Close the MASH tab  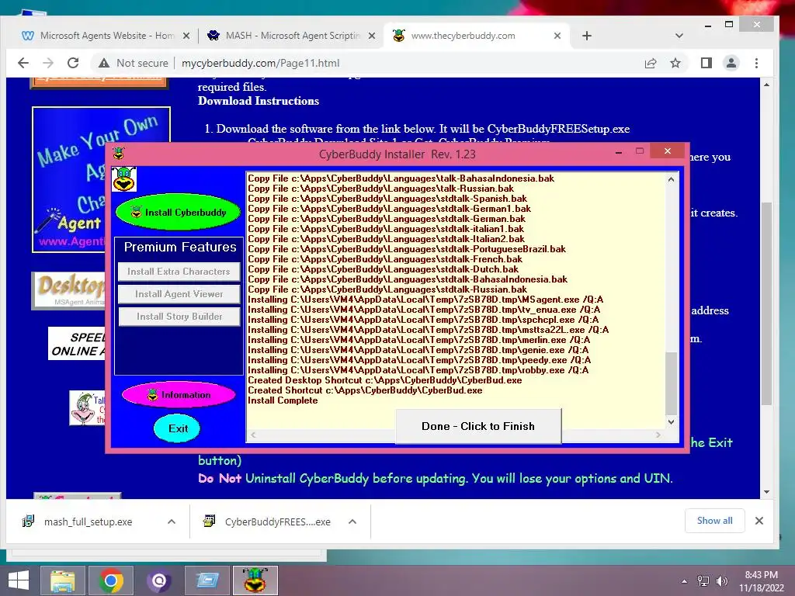point(372,36)
